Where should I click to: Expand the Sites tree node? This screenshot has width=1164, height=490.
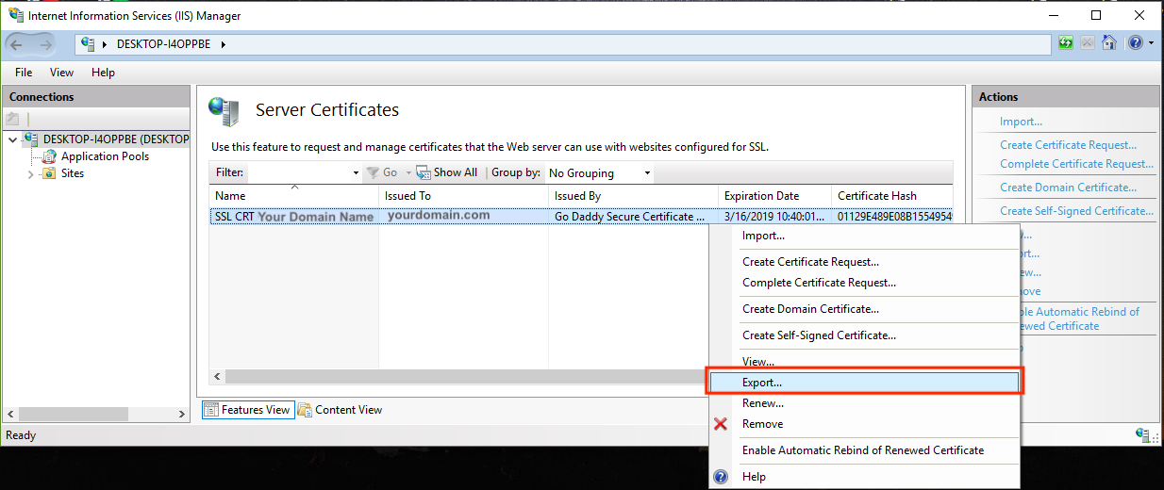(30, 173)
